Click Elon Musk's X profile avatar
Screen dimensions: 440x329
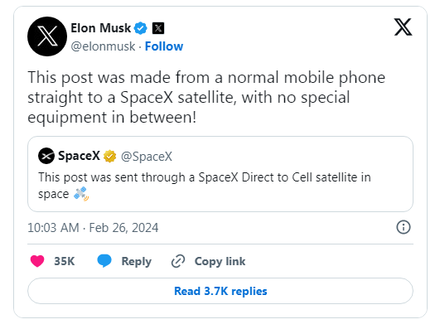click(47, 36)
